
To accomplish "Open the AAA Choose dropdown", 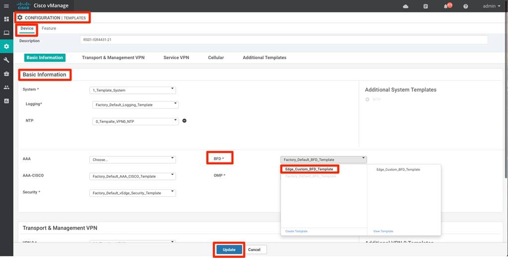I will tap(133, 160).
